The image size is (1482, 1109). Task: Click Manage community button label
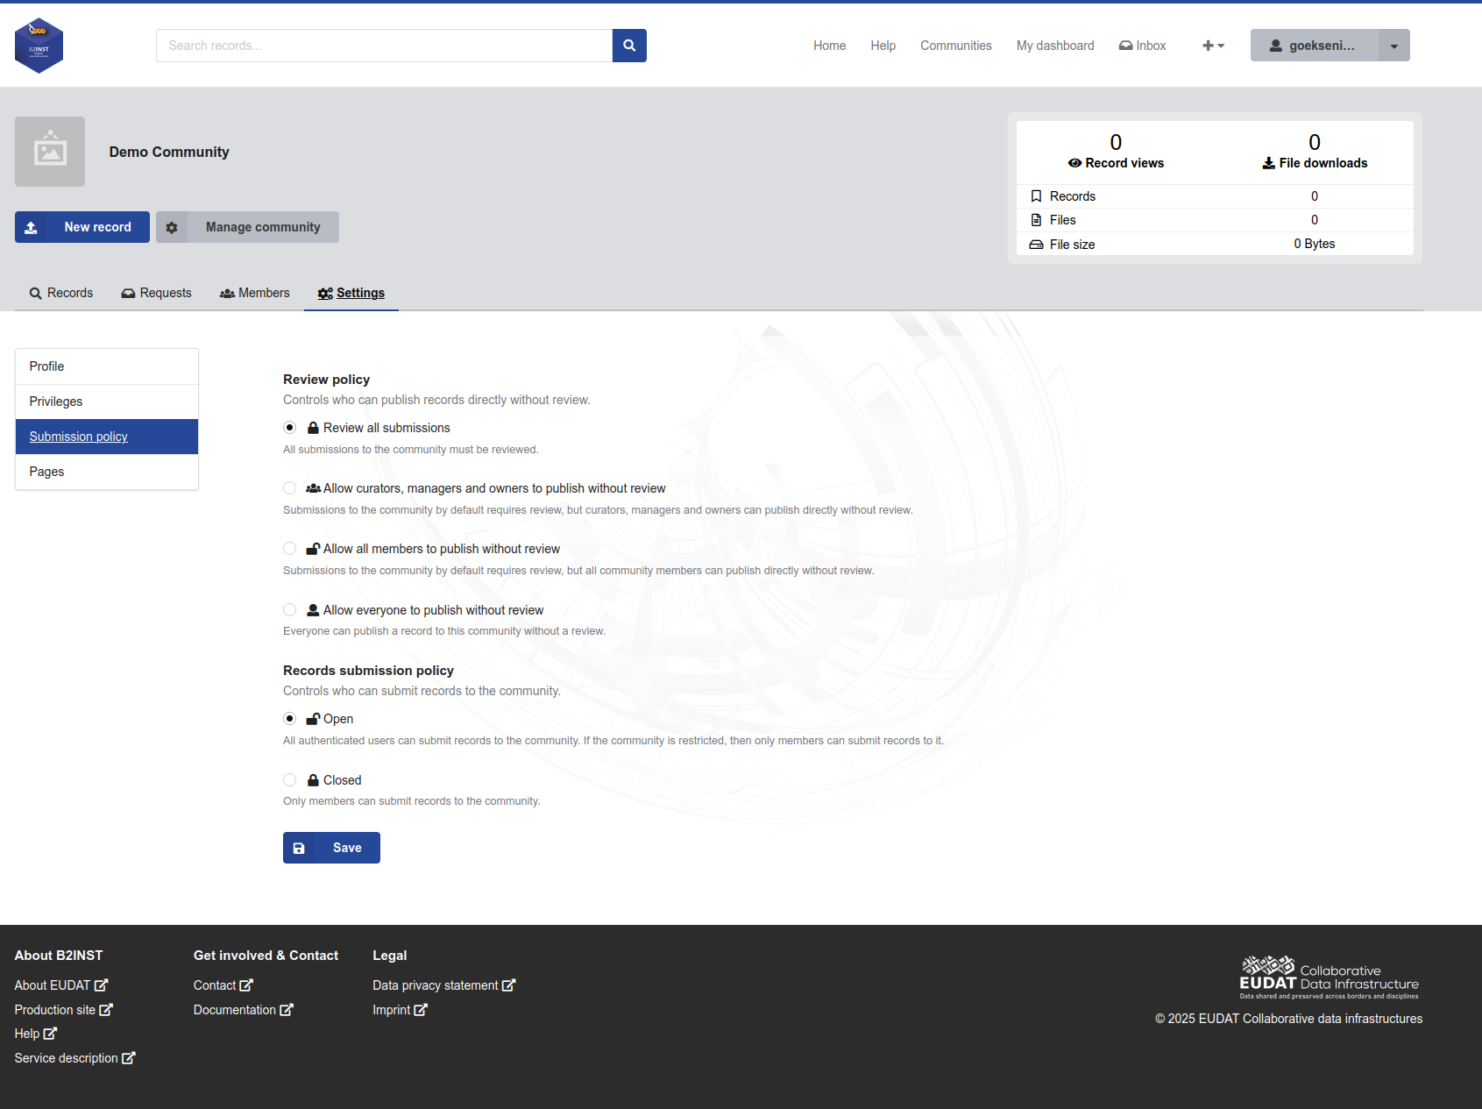(x=263, y=227)
